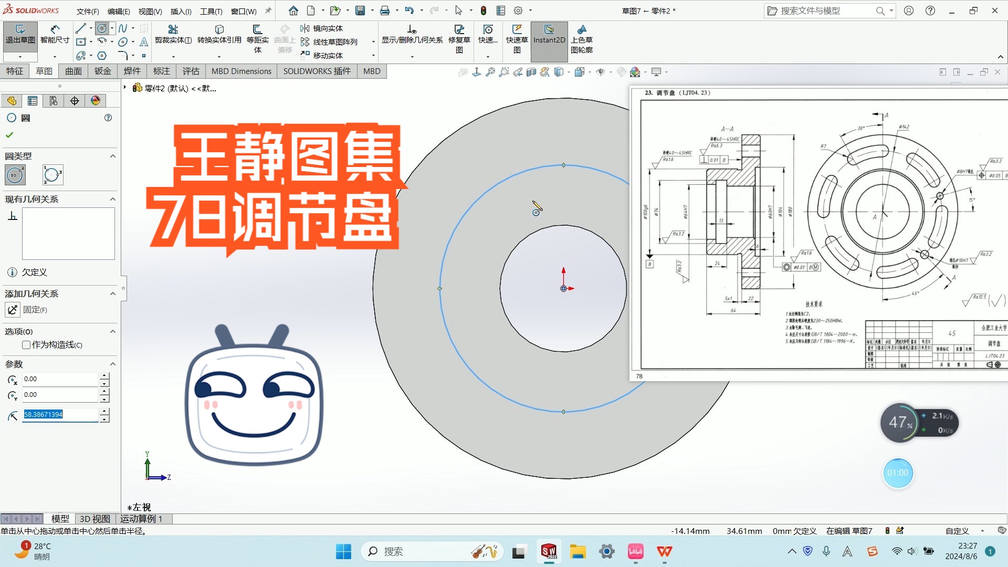This screenshot has height=567, width=1008.
Task: Select the Smart Dimension (智能尺寸) tool
Action: click(x=55, y=35)
